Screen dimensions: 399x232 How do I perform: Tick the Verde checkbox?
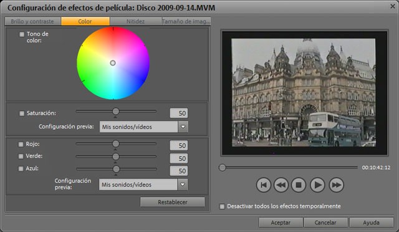(x=21, y=156)
